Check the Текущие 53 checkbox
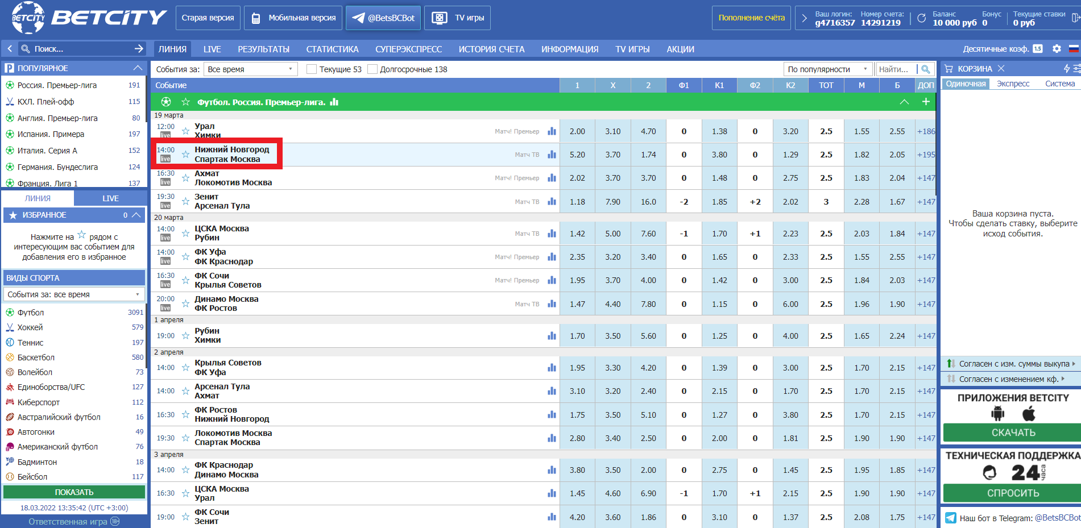The image size is (1081, 528). (x=311, y=69)
